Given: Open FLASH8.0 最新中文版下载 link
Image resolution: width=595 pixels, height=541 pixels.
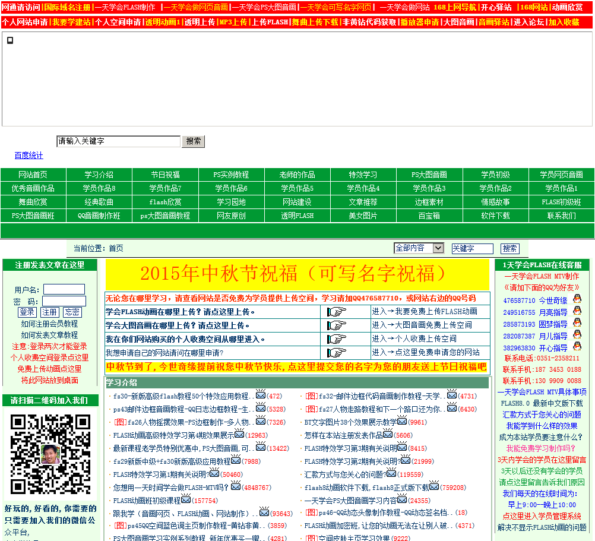Looking at the screenshot, I should click(542, 403).
